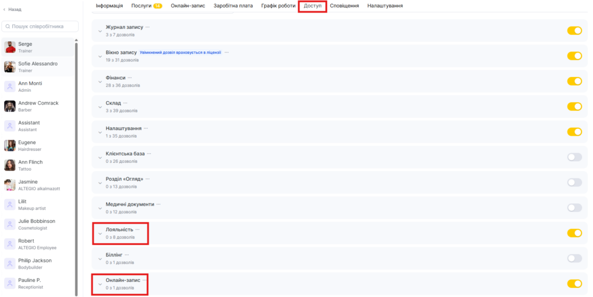Image resolution: width=593 pixels, height=297 pixels.
Task: Click the three-dots icon next to Фінанси
Action: coord(130,77)
